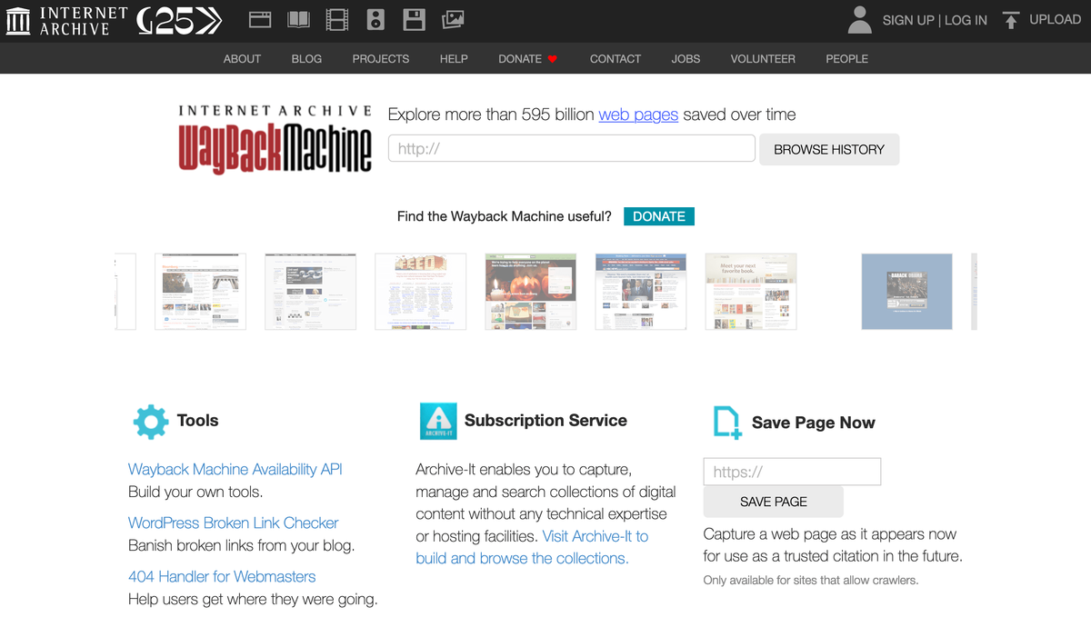Click the Tools gear icon

151,422
